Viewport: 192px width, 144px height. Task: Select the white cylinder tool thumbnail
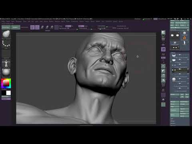point(184,43)
